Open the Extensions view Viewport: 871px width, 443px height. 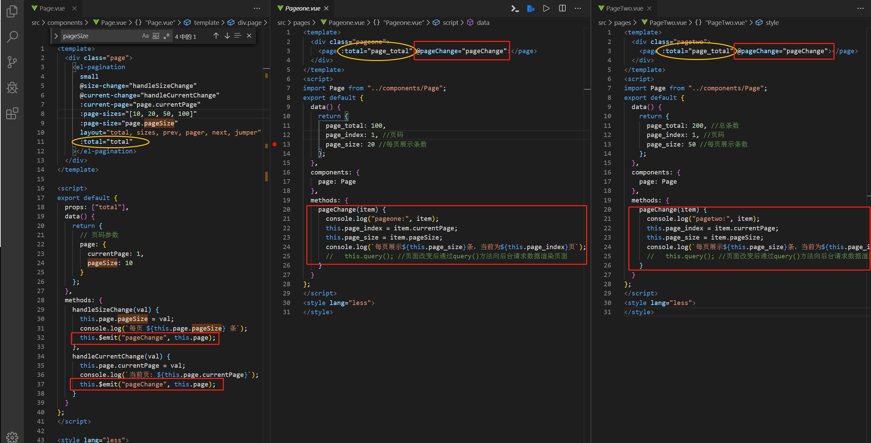coord(12,113)
